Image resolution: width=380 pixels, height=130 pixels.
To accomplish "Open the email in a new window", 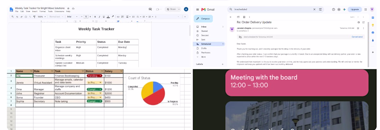I will tap(363, 22).
